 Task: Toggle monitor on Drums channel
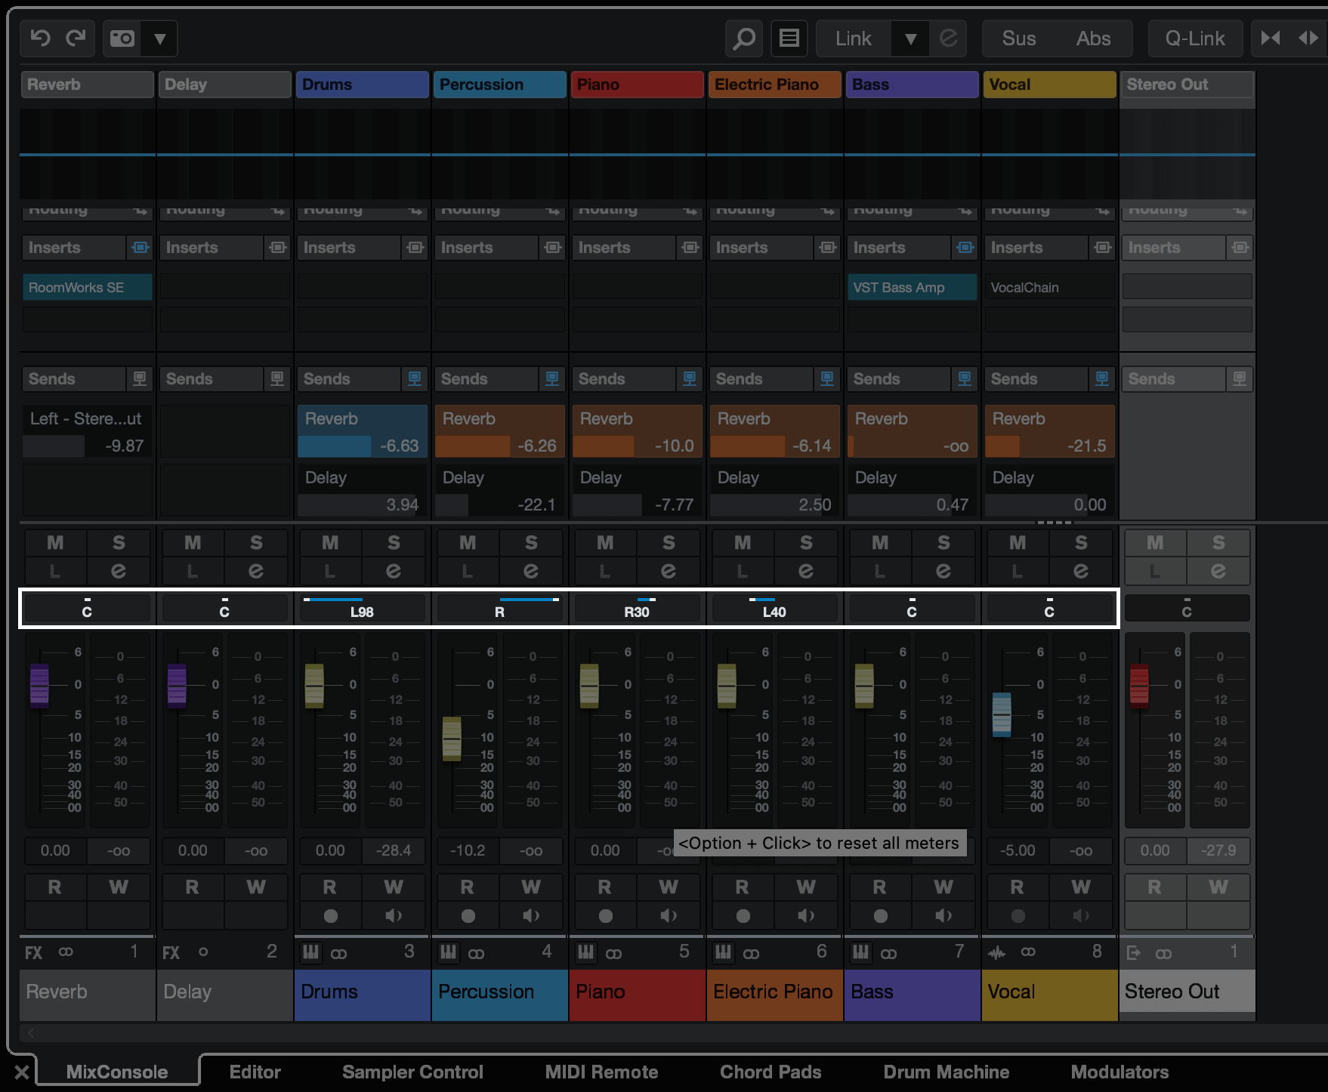pyautogui.click(x=394, y=915)
